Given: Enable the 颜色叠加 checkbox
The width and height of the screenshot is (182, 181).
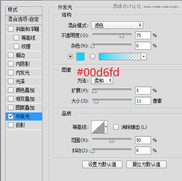Looking at the screenshot, I should pos(11,90).
